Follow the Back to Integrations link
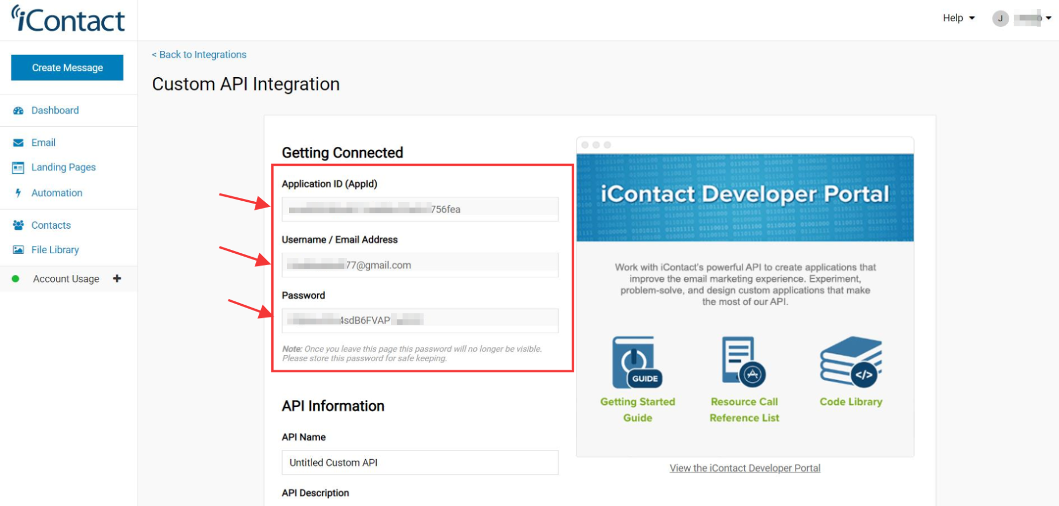 (199, 54)
